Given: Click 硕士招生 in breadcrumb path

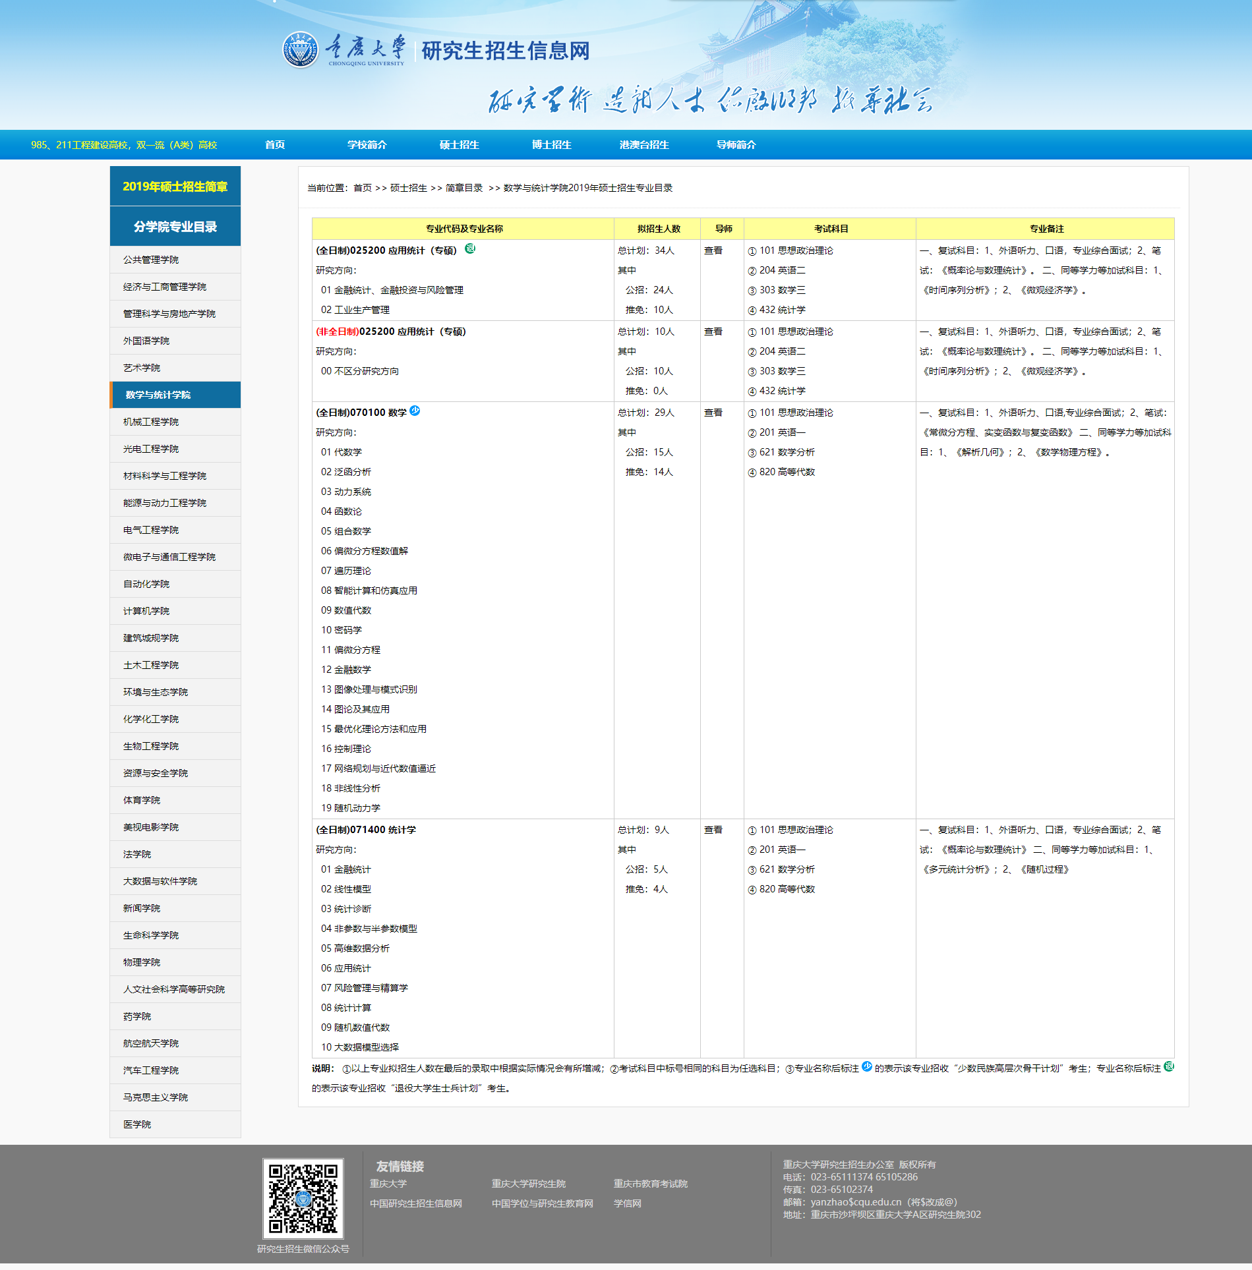Looking at the screenshot, I should point(409,188).
